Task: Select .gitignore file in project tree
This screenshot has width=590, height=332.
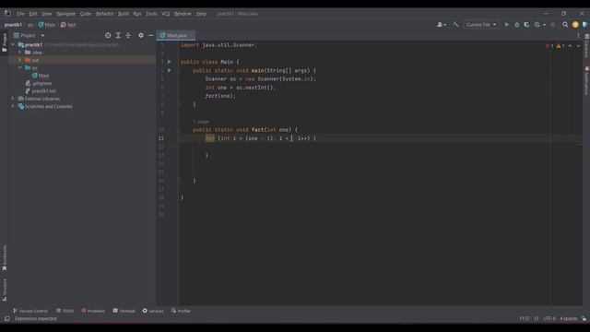Action: click(x=39, y=83)
